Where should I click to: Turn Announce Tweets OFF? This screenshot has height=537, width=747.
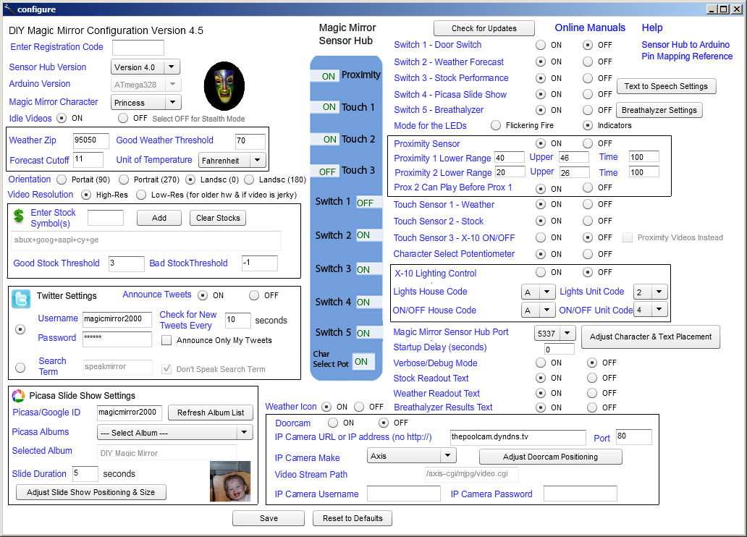pyautogui.click(x=254, y=295)
